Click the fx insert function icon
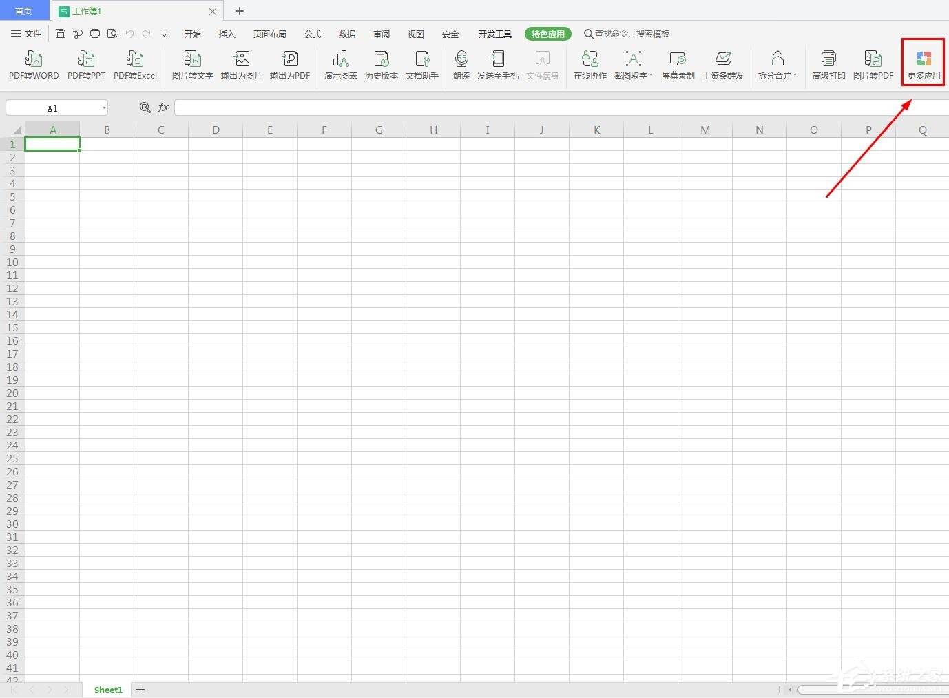Image resolution: width=949 pixels, height=698 pixels. click(x=163, y=107)
